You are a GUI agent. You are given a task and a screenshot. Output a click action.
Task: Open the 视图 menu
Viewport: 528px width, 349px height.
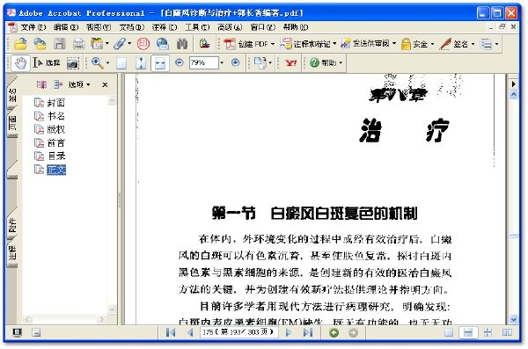(98, 27)
